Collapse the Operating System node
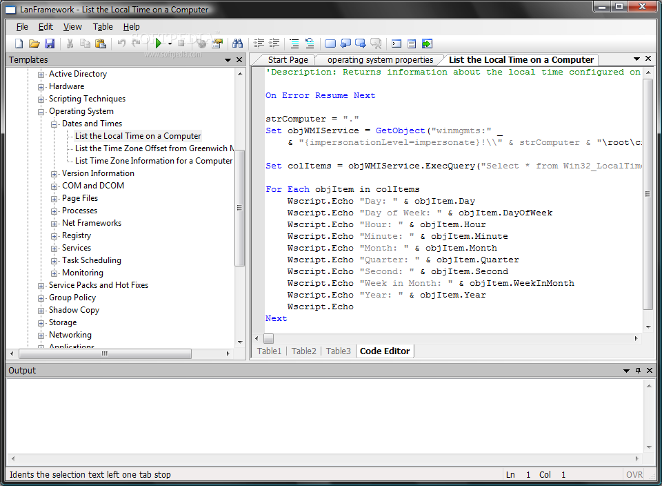 pyautogui.click(x=41, y=112)
